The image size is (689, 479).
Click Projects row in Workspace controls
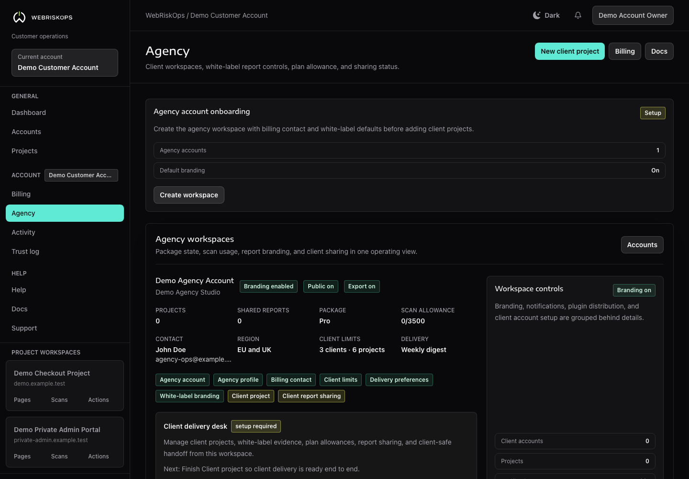575,461
